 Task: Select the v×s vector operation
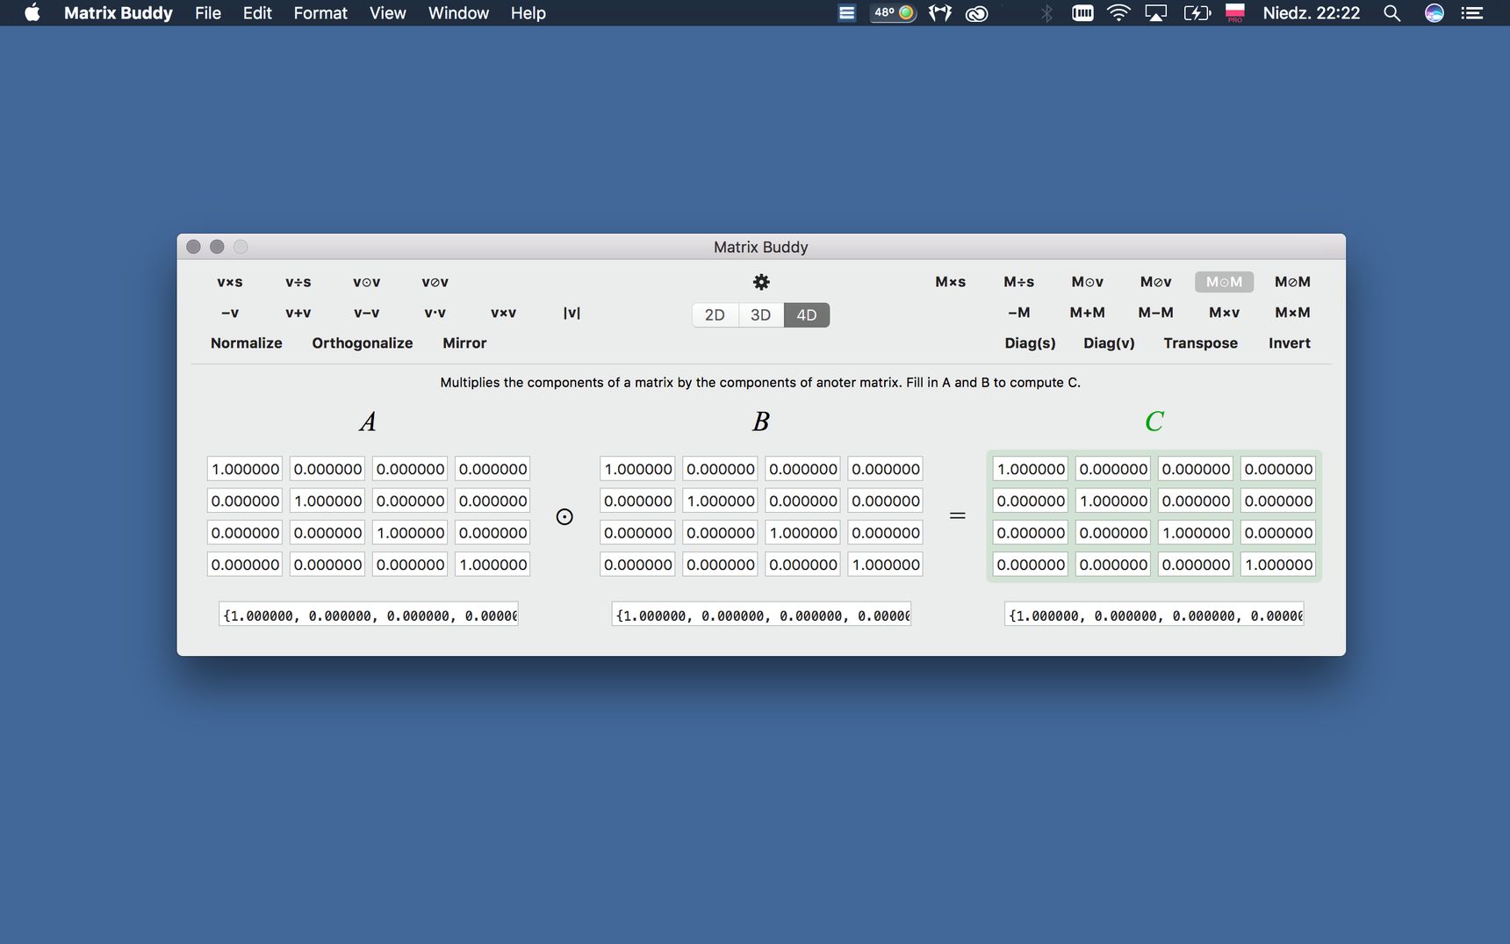[230, 282]
